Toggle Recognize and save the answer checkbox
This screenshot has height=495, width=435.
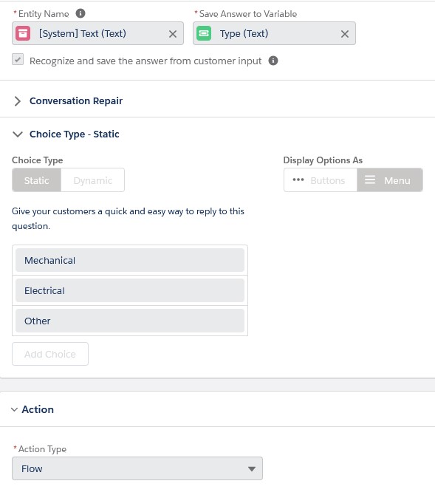pos(18,59)
